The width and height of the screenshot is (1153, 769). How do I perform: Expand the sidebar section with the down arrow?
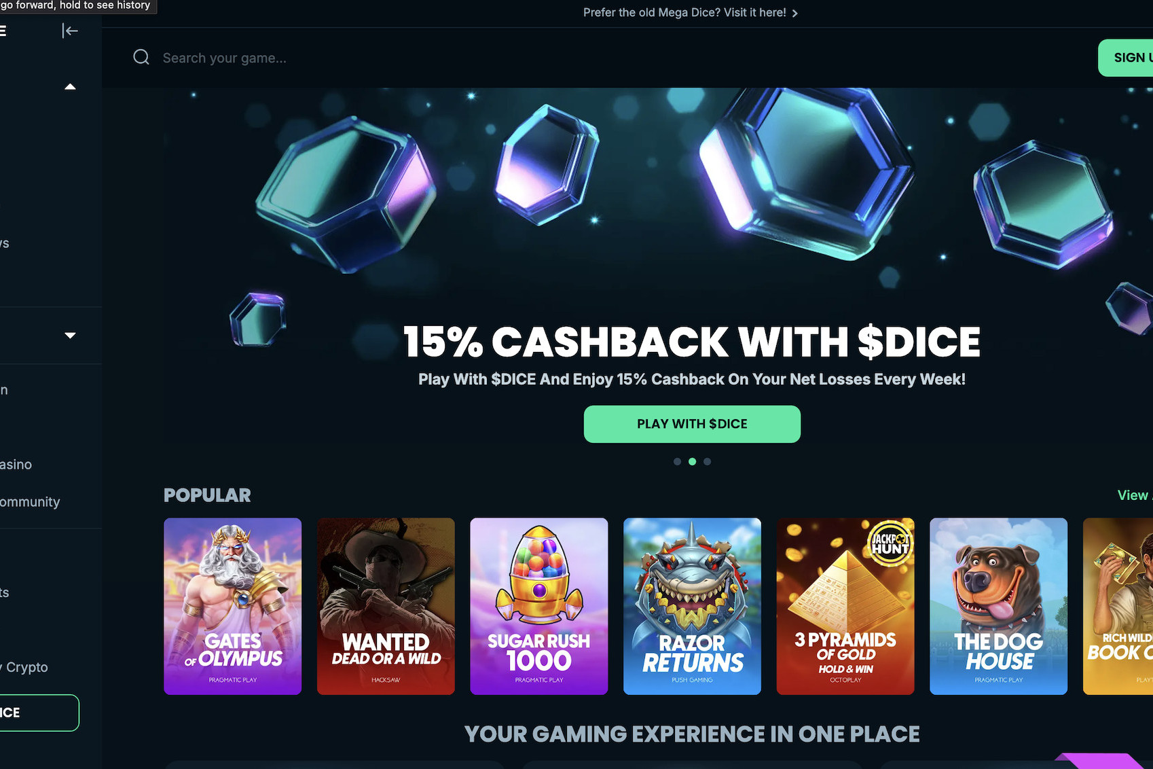pyautogui.click(x=70, y=335)
